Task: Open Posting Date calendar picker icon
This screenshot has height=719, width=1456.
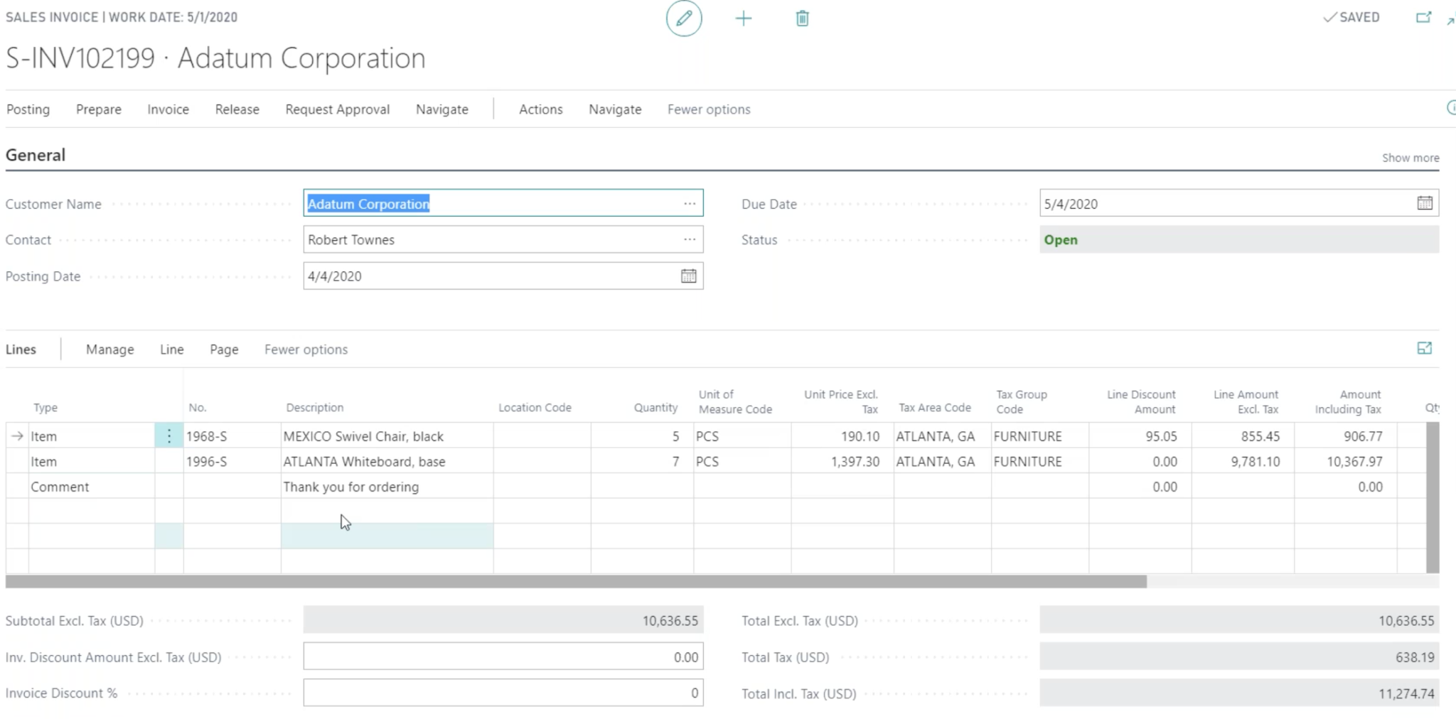Action: pyautogui.click(x=689, y=276)
